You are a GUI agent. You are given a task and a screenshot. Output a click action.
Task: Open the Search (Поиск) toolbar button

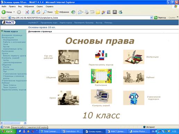(x=48, y=12)
